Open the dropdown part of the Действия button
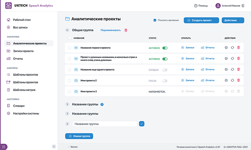The height and width of the screenshot is (150, 251). click(241, 20)
